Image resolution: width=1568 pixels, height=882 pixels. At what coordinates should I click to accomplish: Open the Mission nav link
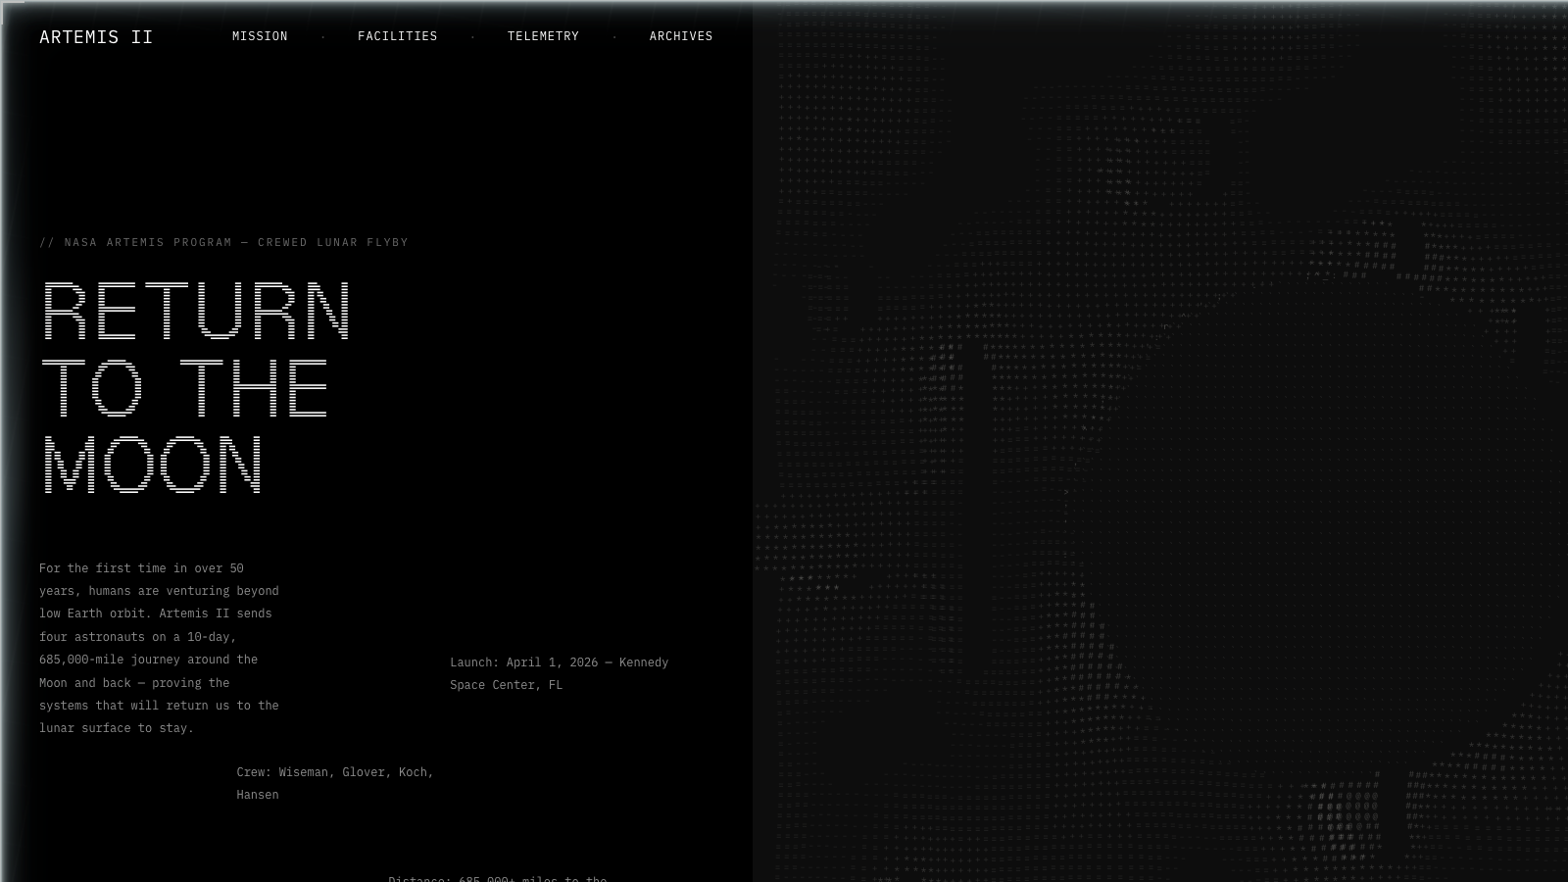click(x=260, y=36)
